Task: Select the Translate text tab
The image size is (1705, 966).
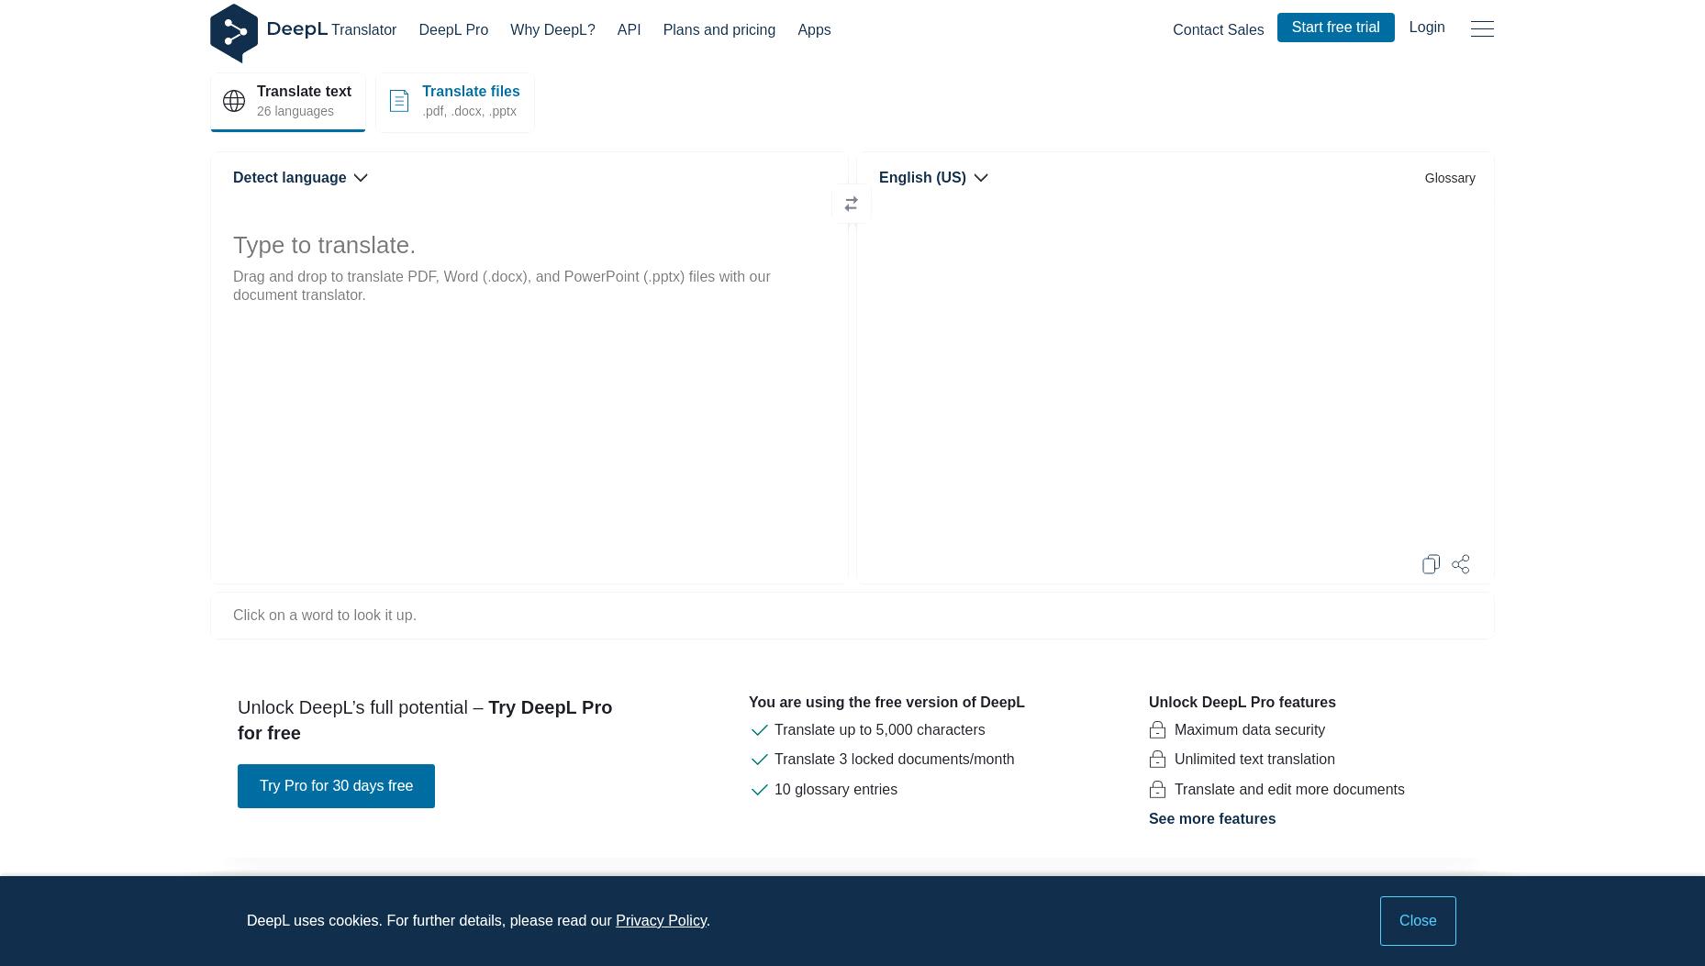Action: click(x=288, y=102)
